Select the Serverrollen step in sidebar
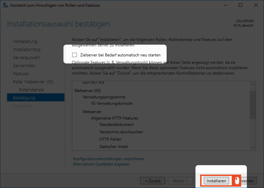264x188 pixels. click(x=24, y=66)
